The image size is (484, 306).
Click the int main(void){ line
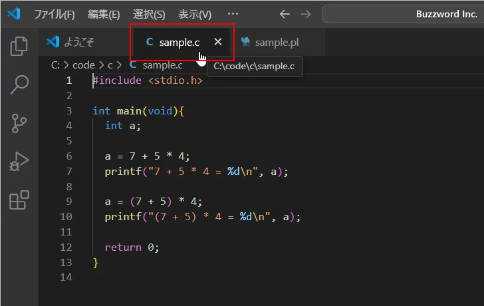pyautogui.click(x=138, y=110)
